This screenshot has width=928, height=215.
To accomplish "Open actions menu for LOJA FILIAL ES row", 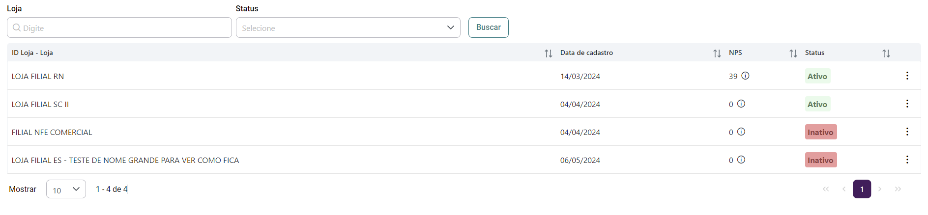I will (907, 160).
